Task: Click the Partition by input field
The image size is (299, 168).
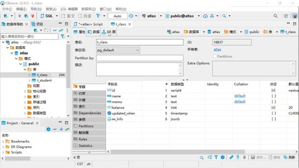Action: [x=140, y=58]
